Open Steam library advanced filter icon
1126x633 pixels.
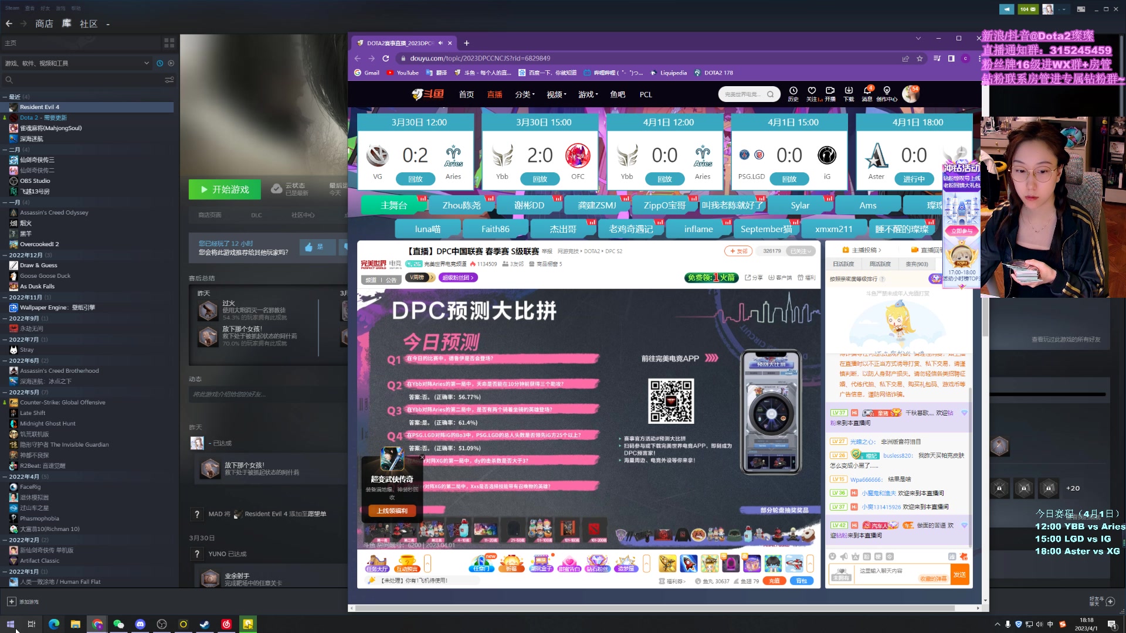(169, 80)
